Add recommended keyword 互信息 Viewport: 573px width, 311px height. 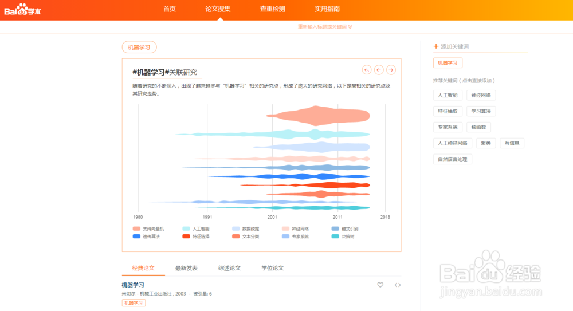click(x=512, y=143)
